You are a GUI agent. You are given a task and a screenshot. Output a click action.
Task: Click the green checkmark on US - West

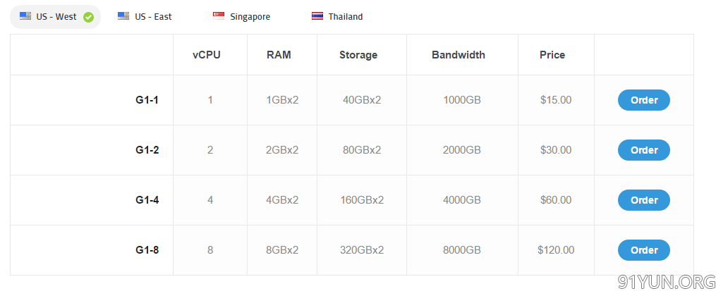click(x=89, y=18)
